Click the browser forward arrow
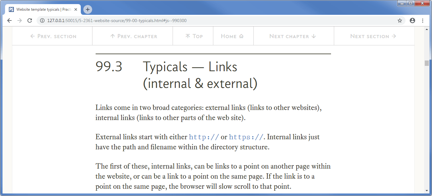The height and width of the screenshot is (196, 432). 20,20
